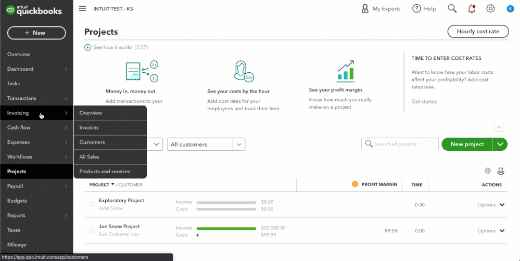Click the 99.5% profit margin value
Viewport: 520px width, 261px height.
click(x=391, y=231)
